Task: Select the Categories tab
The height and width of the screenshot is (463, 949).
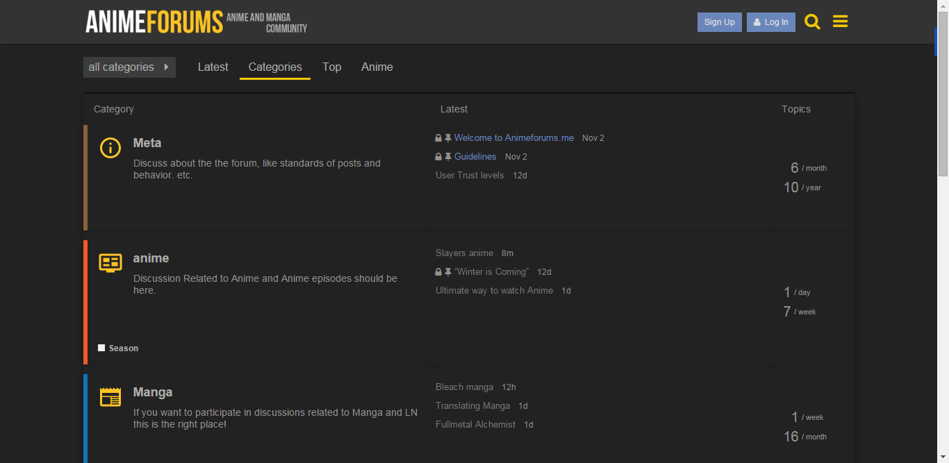Action: click(x=275, y=67)
